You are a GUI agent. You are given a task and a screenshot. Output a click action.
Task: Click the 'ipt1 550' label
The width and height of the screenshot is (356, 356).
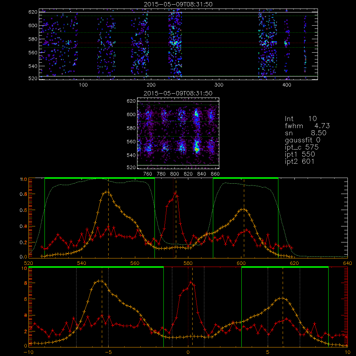[x=300, y=155]
